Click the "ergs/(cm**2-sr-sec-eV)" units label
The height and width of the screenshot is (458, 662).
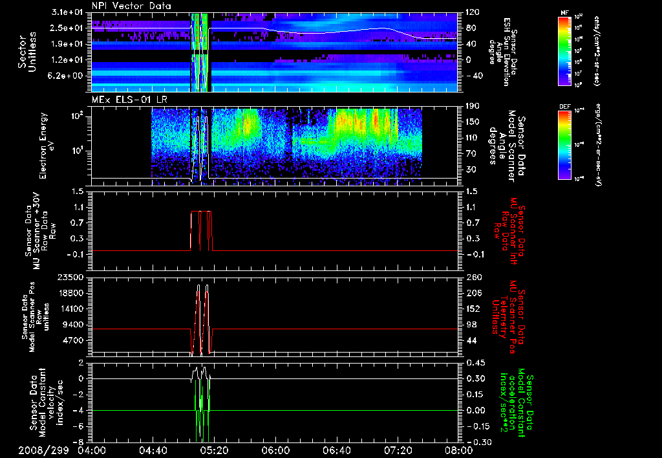(x=597, y=144)
